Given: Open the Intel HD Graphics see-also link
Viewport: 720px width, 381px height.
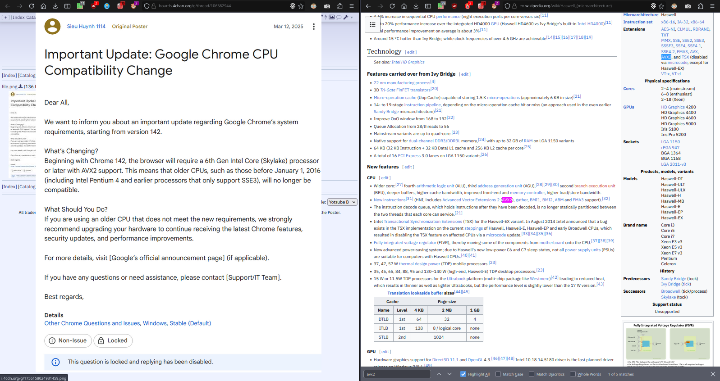Looking at the screenshot, I should (408, 62).
